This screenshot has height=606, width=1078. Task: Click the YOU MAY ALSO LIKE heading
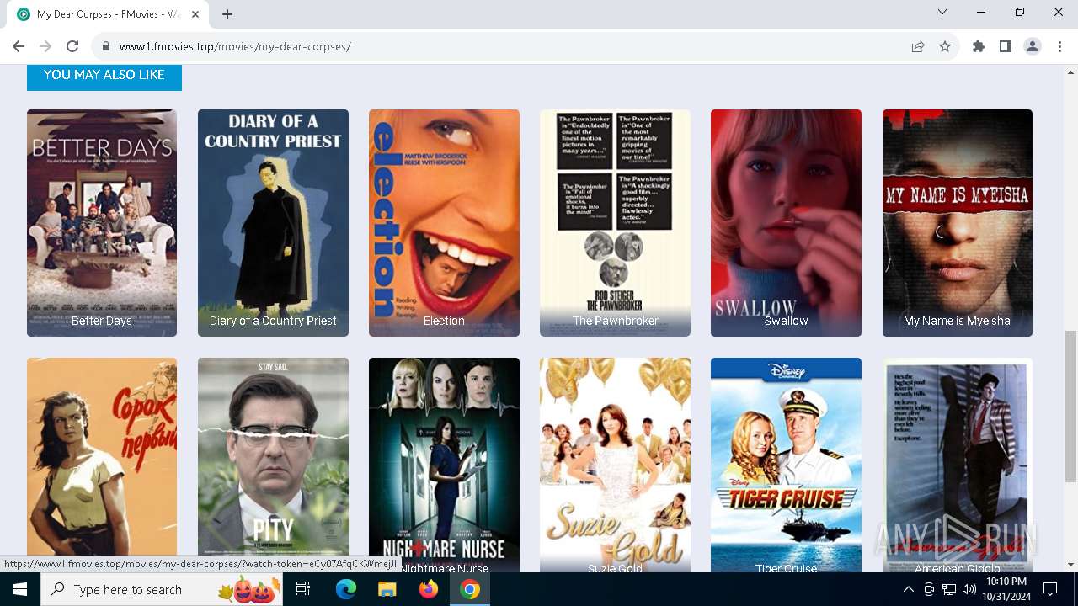click(104, 75)
